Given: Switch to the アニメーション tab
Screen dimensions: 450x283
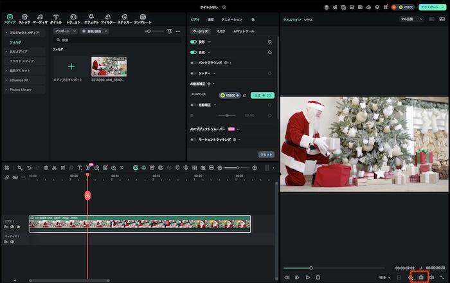Looking at the screenshot, I should (231, 20).
